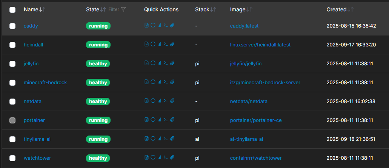Open the State filter funnel

(x=123, y=9)
